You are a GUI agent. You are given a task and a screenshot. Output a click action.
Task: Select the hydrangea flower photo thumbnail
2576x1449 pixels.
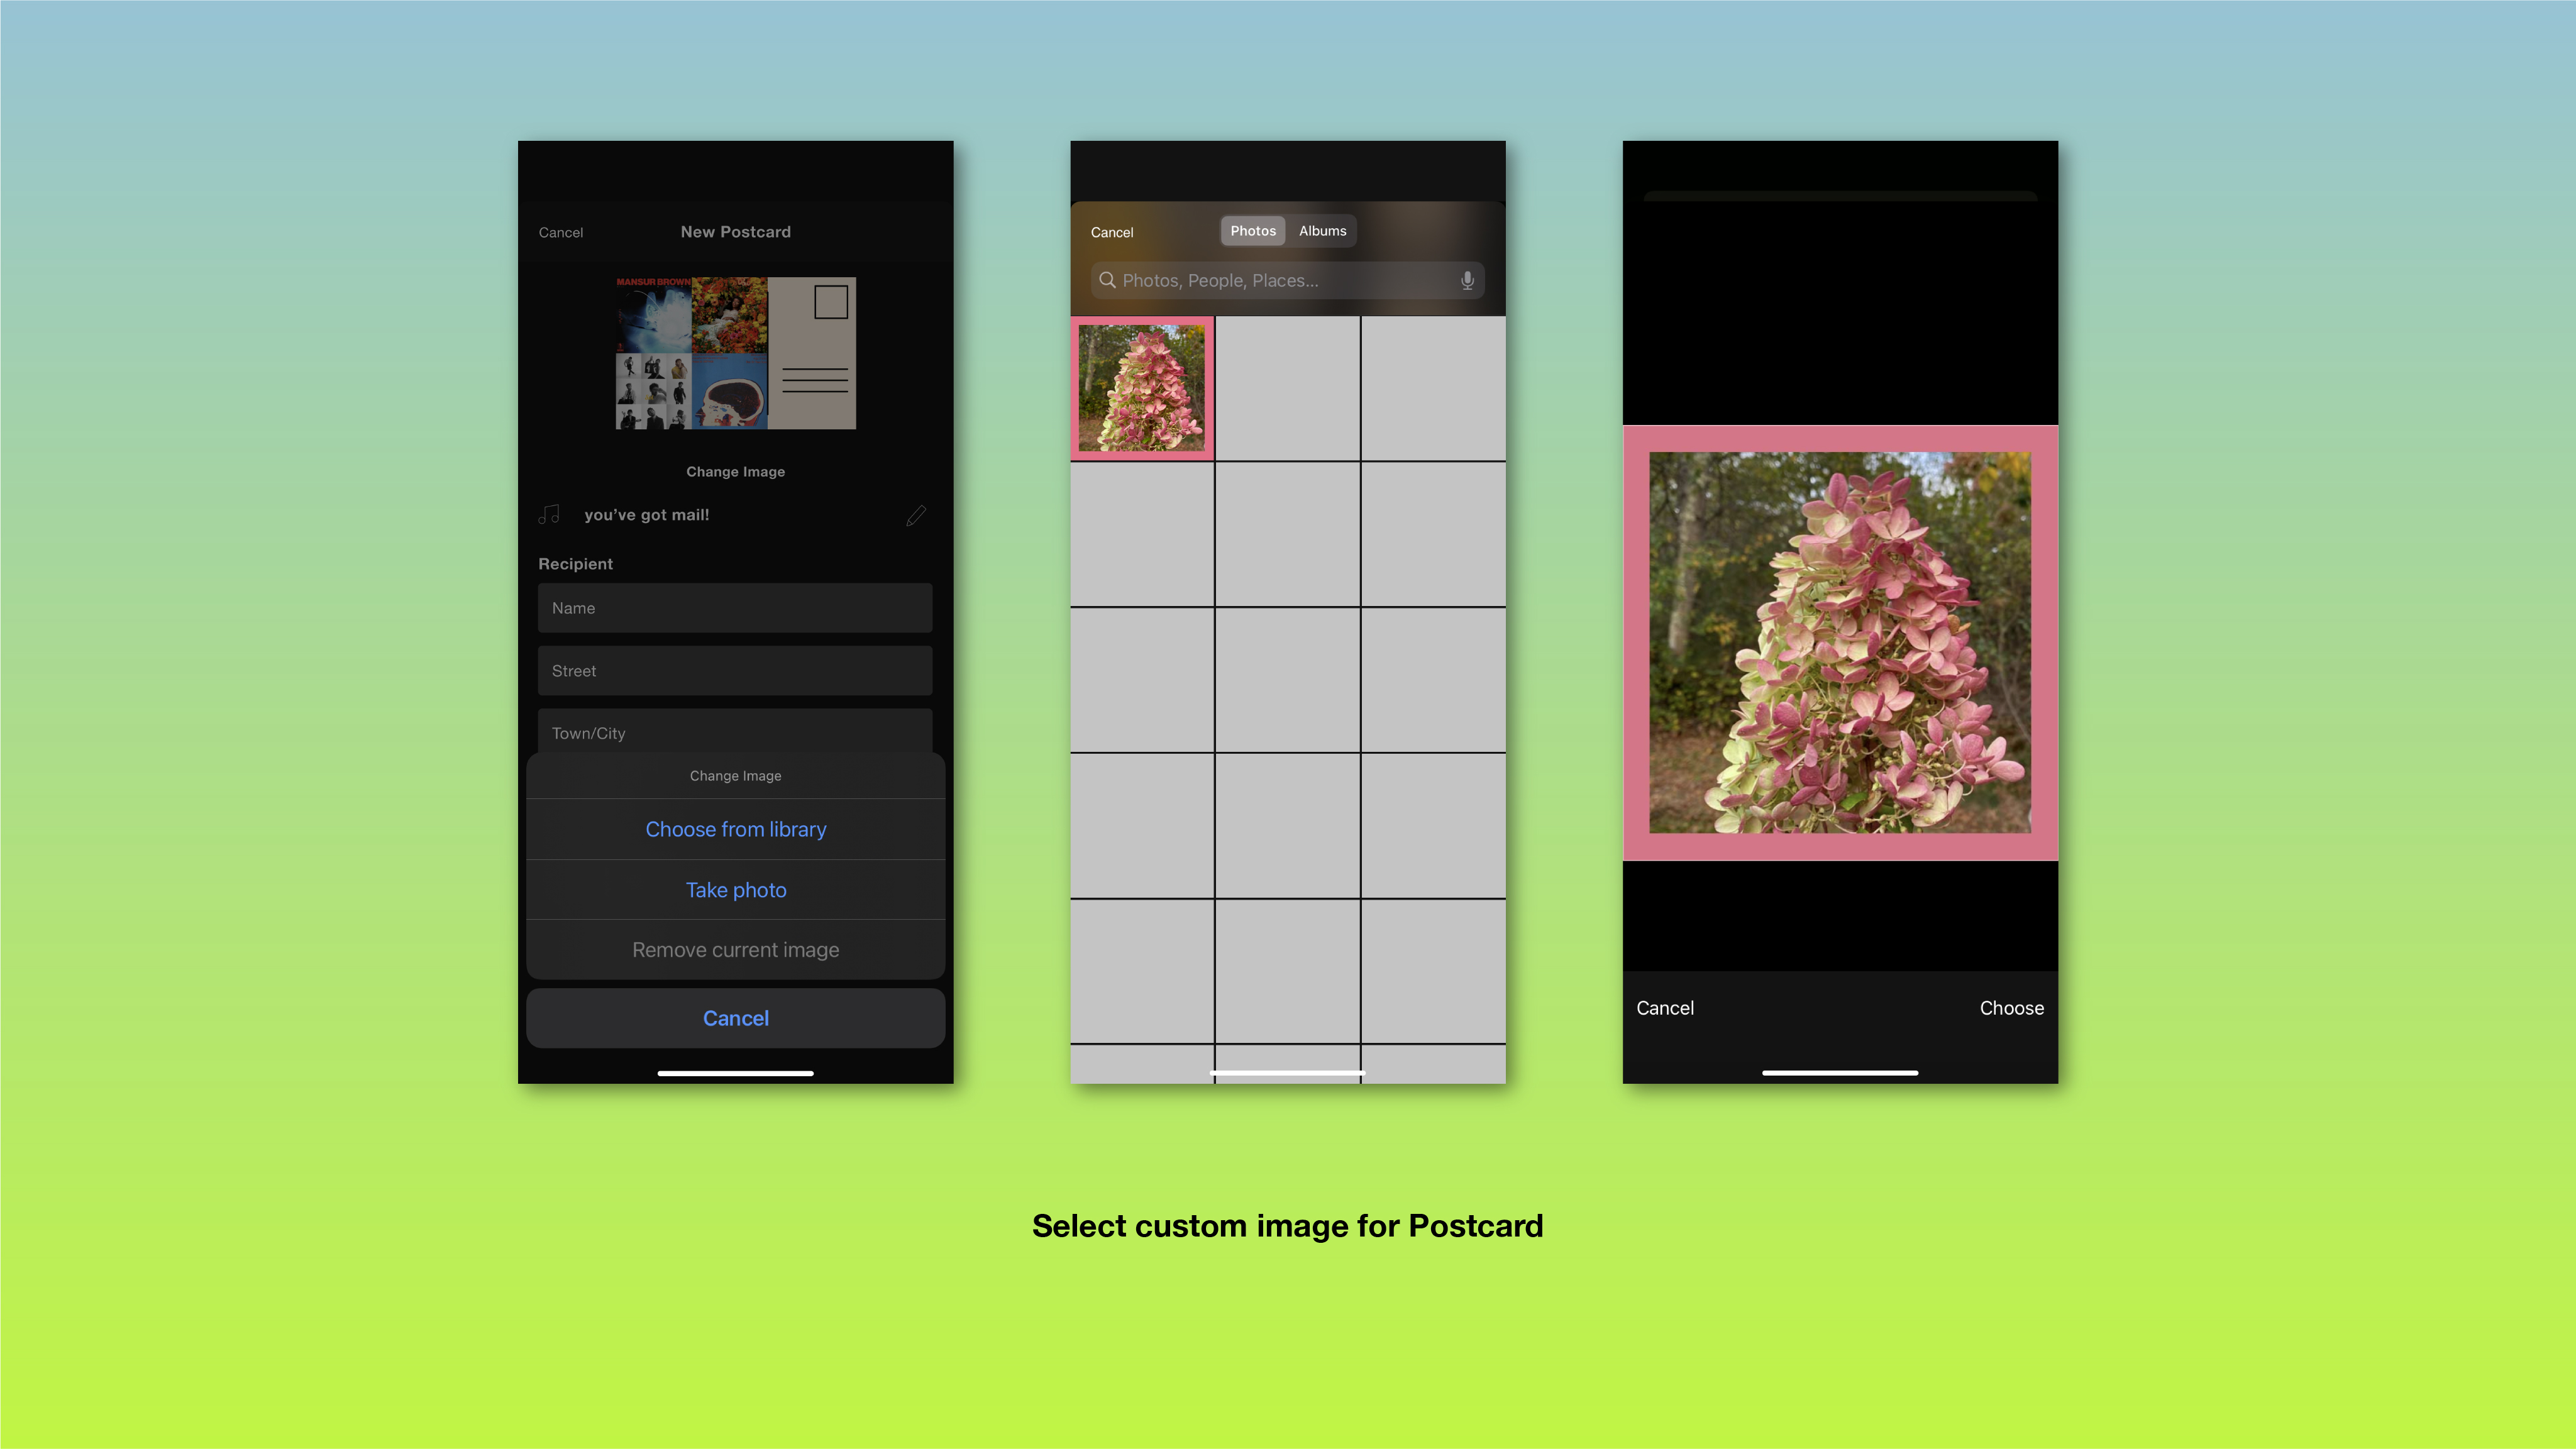tap(1142, 388)
